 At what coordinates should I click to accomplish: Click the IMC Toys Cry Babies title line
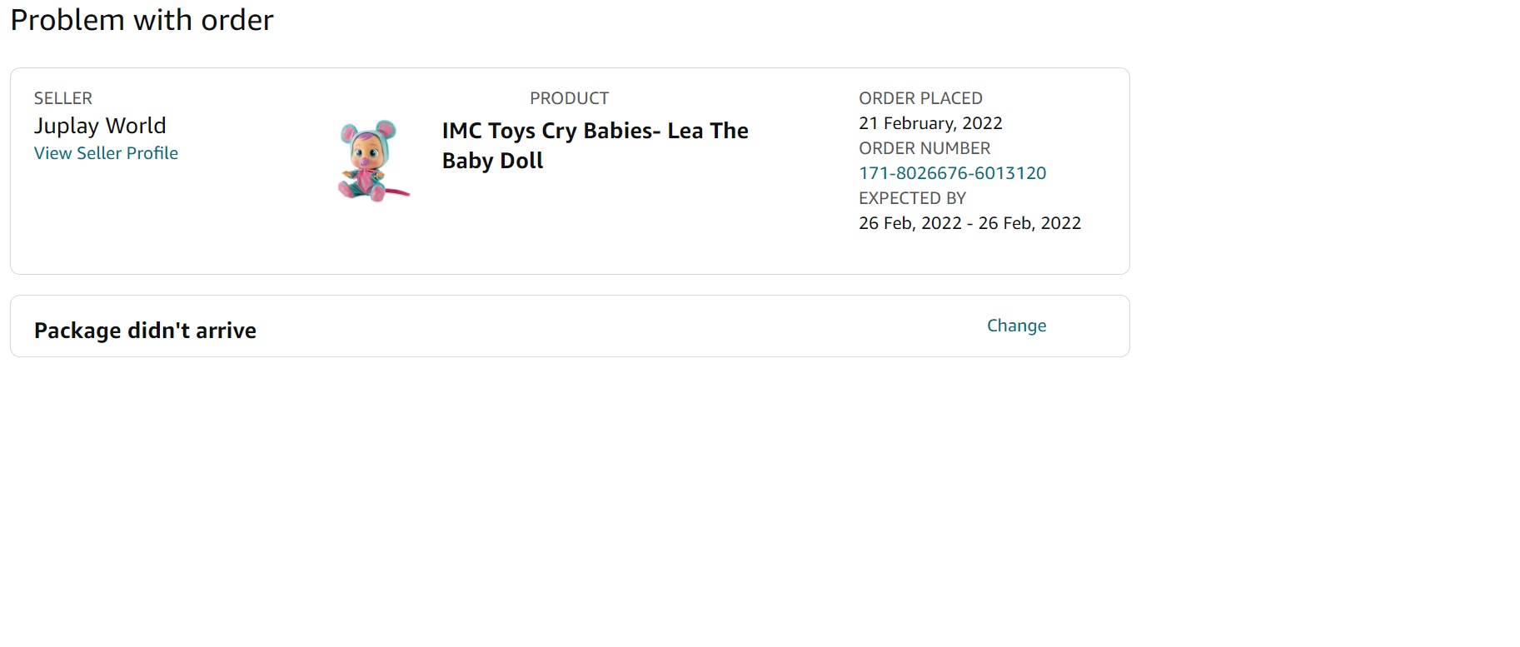pos(595,131)
